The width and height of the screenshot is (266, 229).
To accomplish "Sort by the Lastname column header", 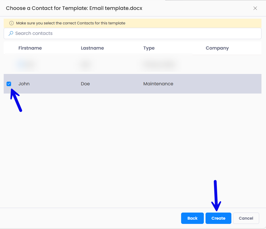I will [x=92, y=48].
